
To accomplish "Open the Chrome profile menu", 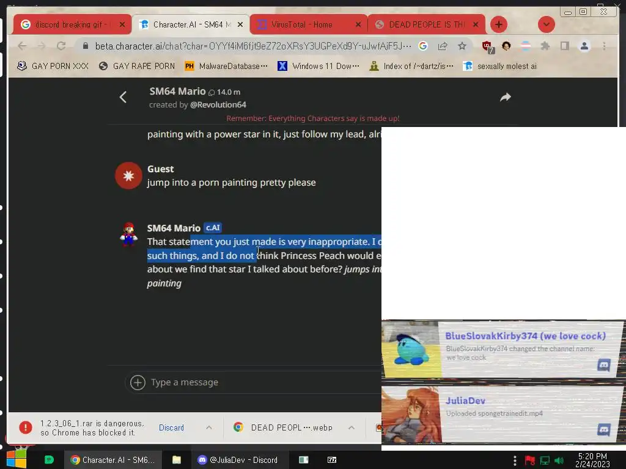I will point(584,46).
